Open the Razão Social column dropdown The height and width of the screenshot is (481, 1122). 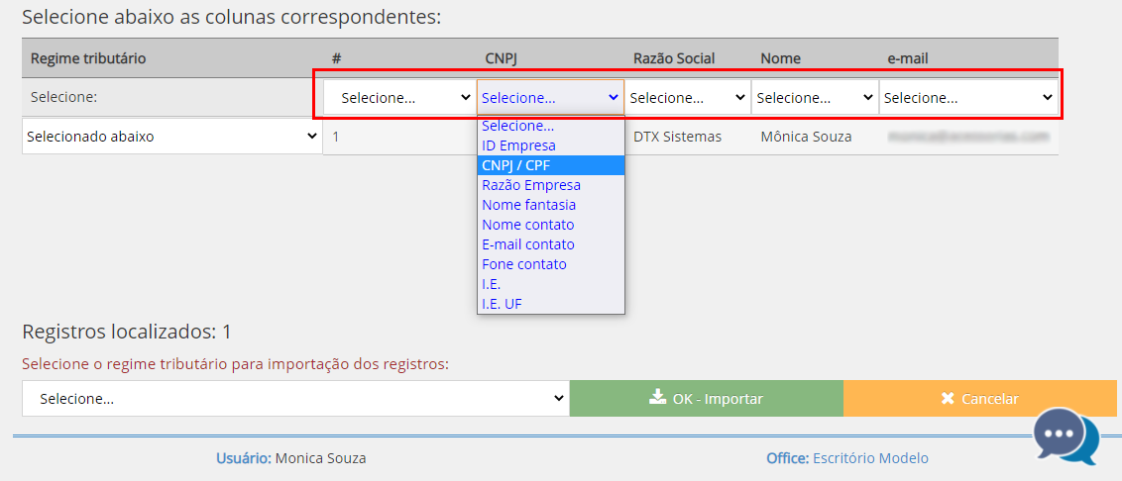[687, 98]
